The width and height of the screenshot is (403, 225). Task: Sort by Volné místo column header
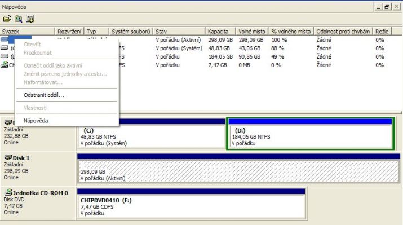tap(252, 32)
